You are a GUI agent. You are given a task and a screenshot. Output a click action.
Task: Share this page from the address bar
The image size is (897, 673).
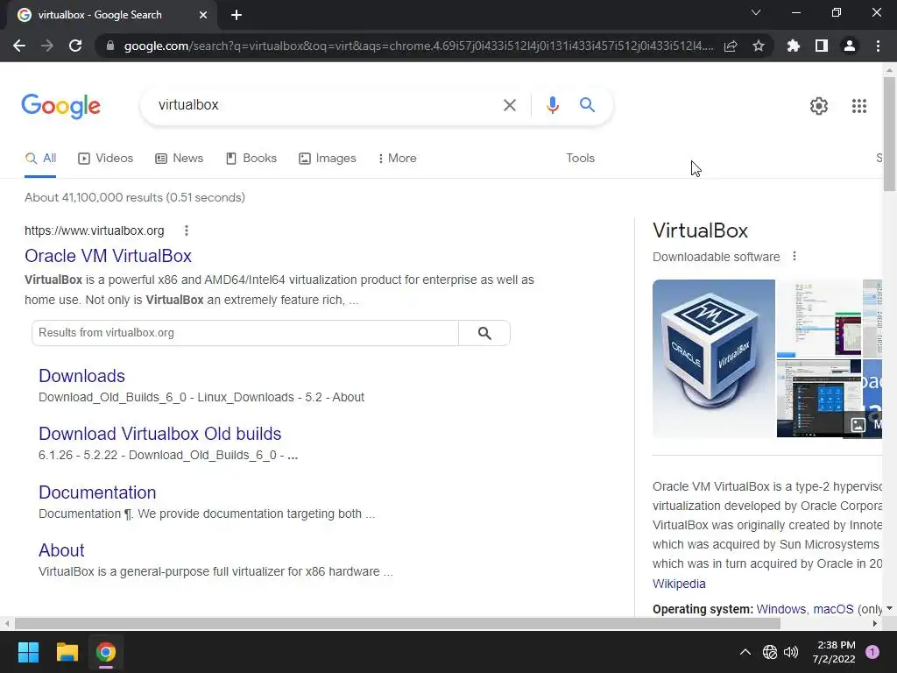731,46
